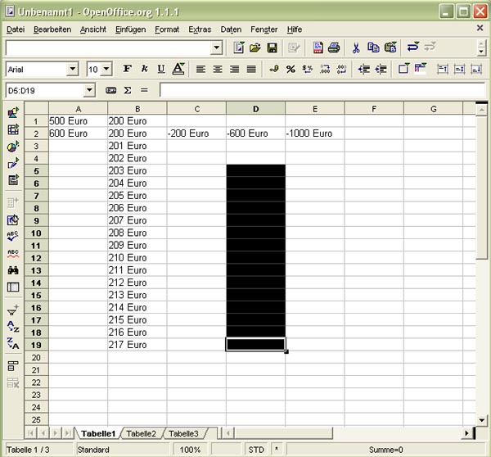This screenshot has height=457, width=491.
Task: Click the Save document icon
Action: click(x=272, y=48)
